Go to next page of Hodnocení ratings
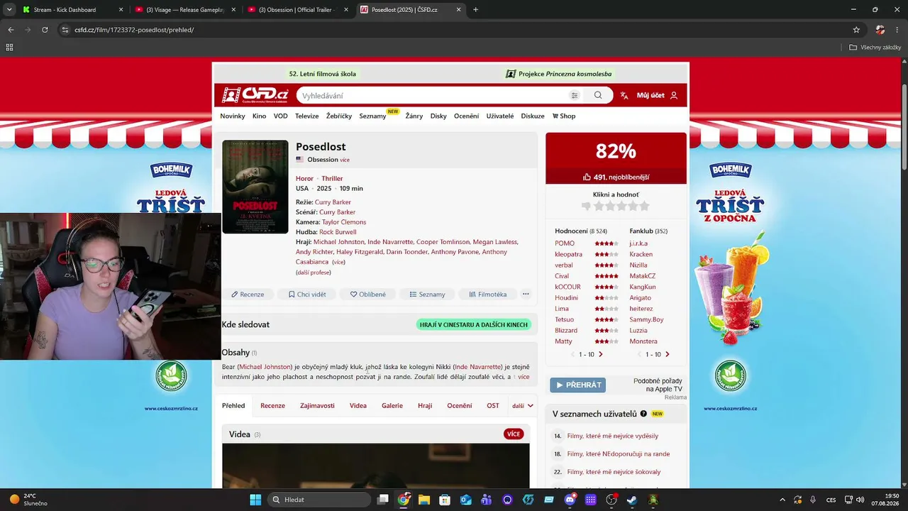 (600, 354)
